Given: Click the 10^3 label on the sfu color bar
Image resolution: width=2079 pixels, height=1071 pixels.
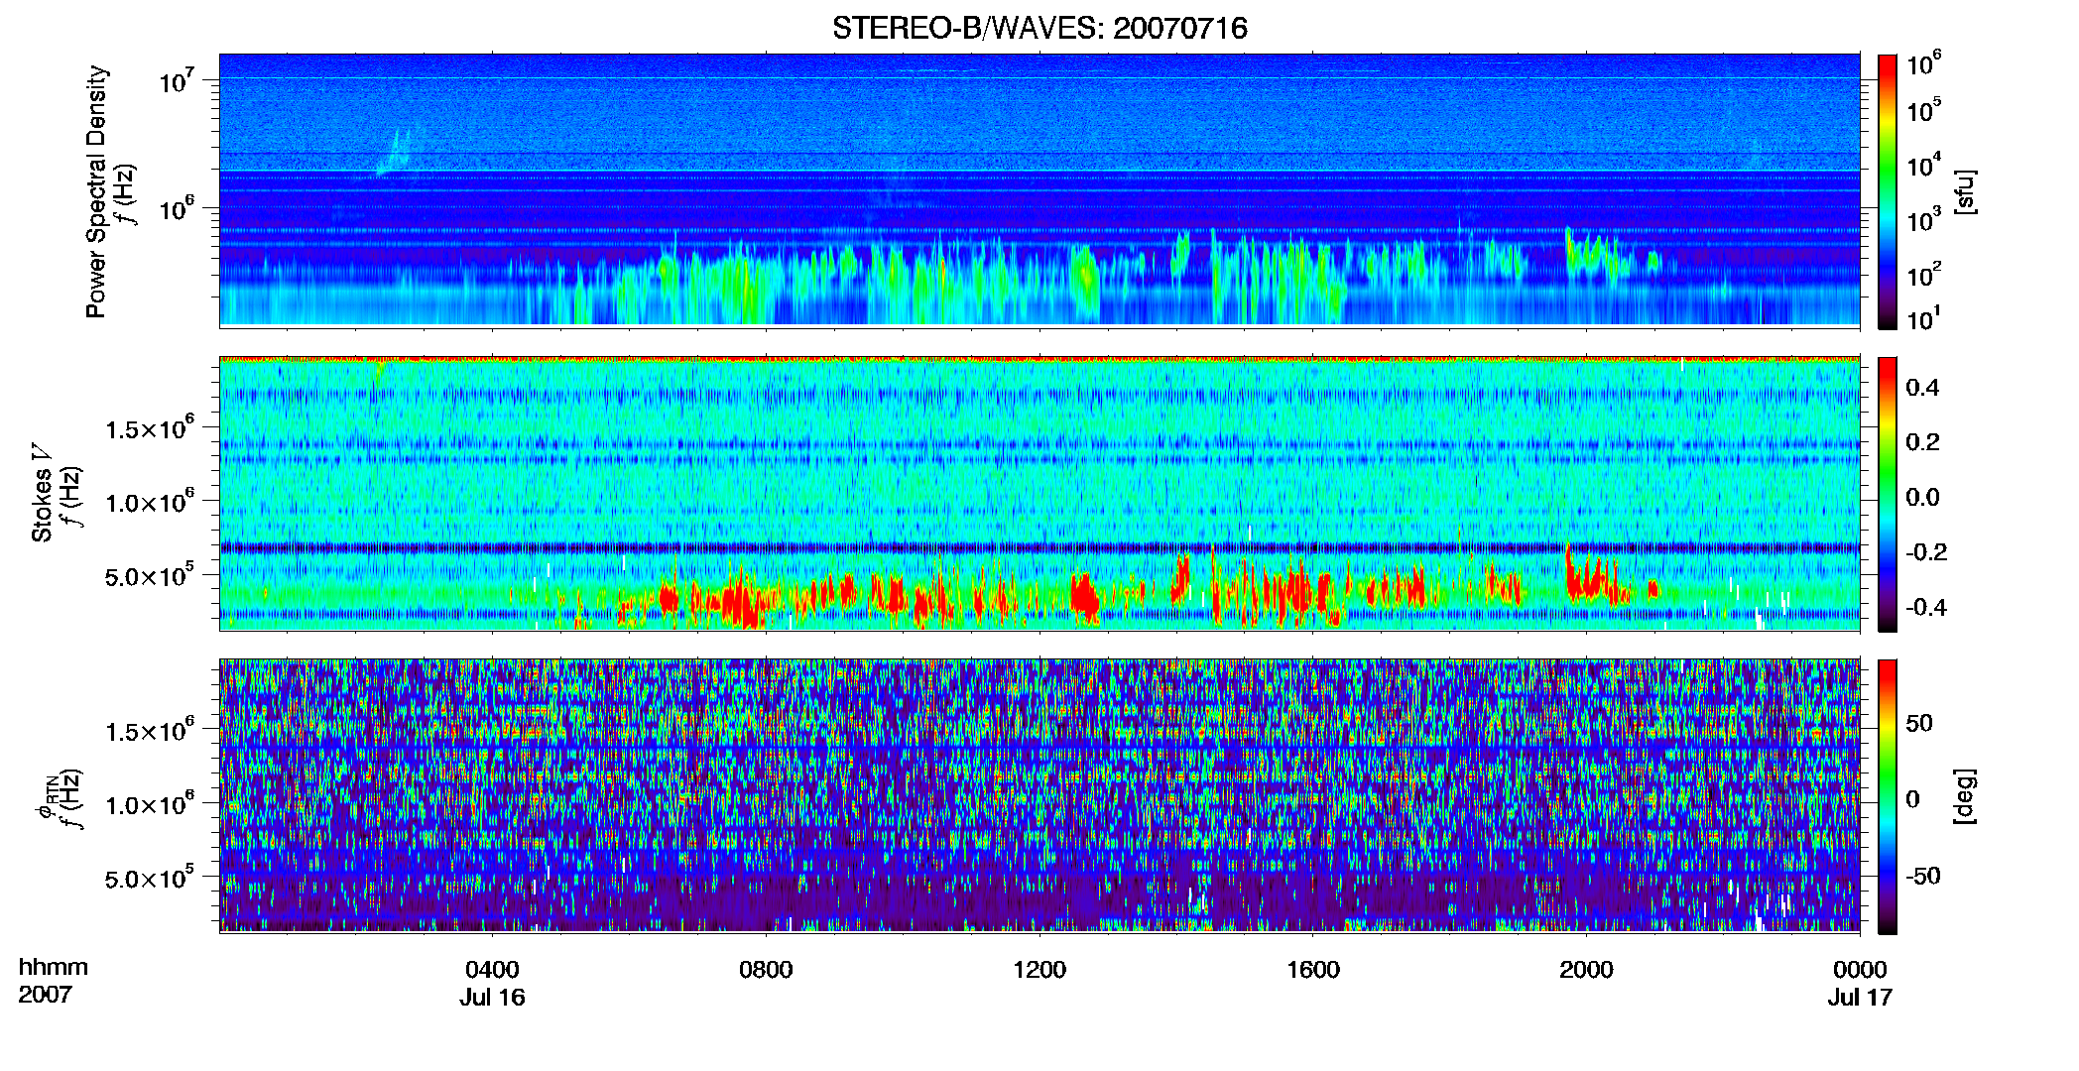Looking at the screenshot, I should point(1924,219).
